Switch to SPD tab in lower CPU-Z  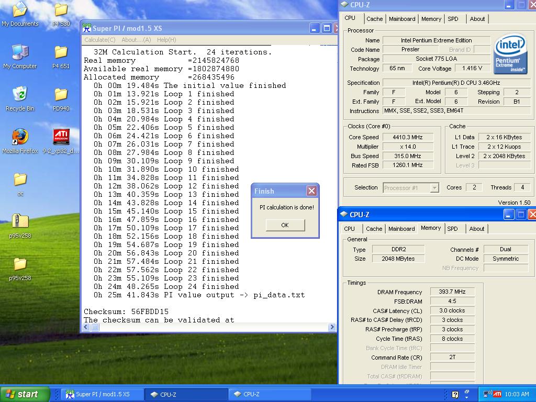[x=452, y=229]
